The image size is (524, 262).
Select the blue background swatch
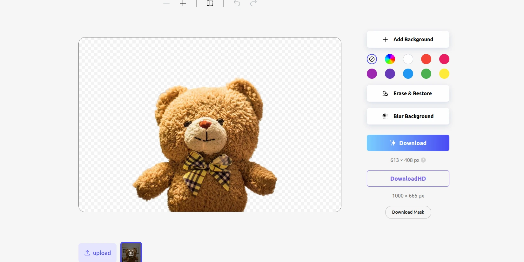[408, 74]
